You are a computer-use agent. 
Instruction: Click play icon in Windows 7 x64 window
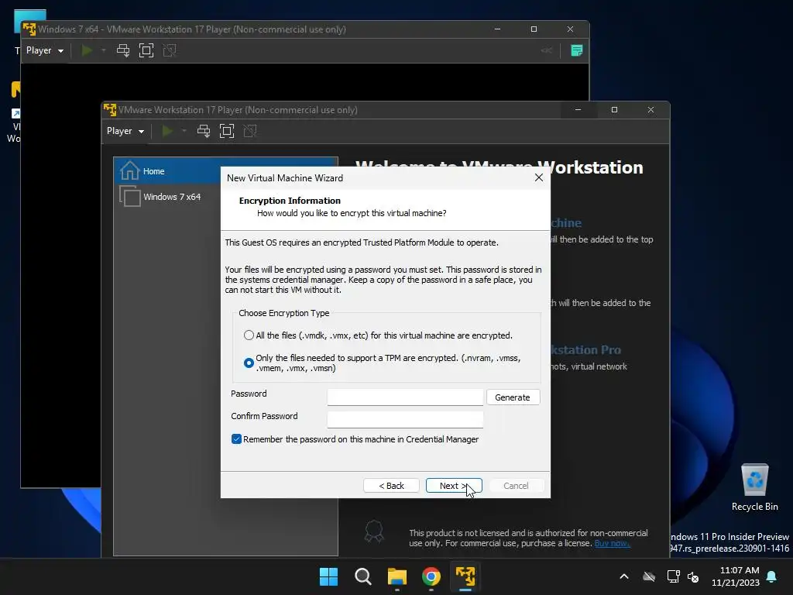87,50
